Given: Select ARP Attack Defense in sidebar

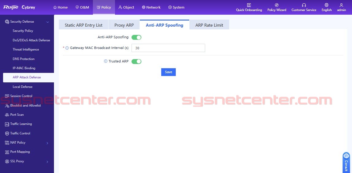Looking at the screenshot, I should pyautogui.click(x=29, y=77).
